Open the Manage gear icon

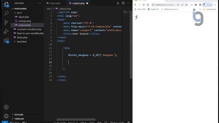6,116
